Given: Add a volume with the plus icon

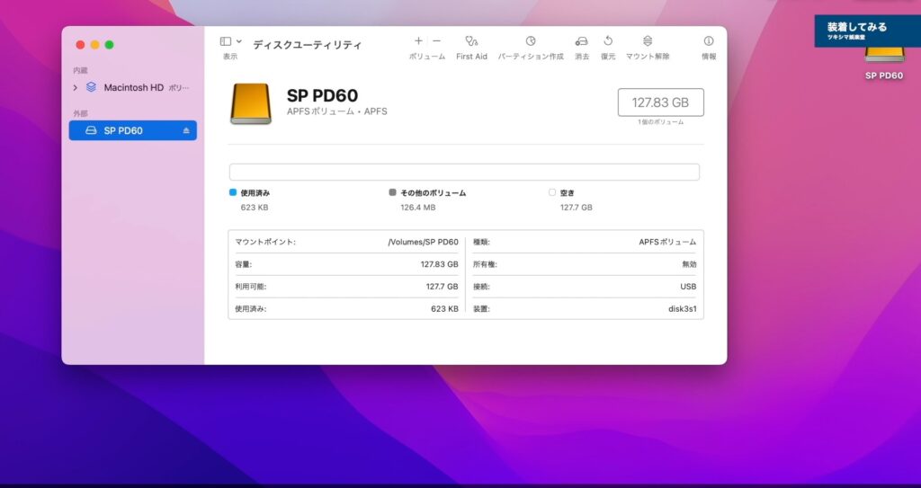Looking at the screenshot, I should pyautogui.click(x=418, y=41).
